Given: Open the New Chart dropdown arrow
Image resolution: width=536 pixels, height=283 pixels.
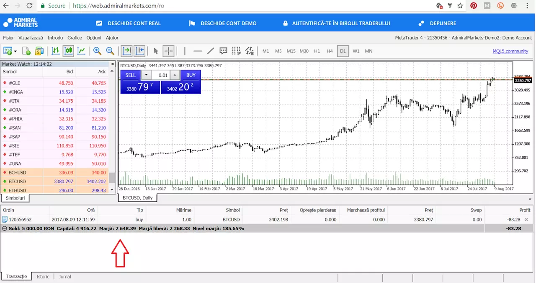Looking at the screenshot, I should point(15,51).
